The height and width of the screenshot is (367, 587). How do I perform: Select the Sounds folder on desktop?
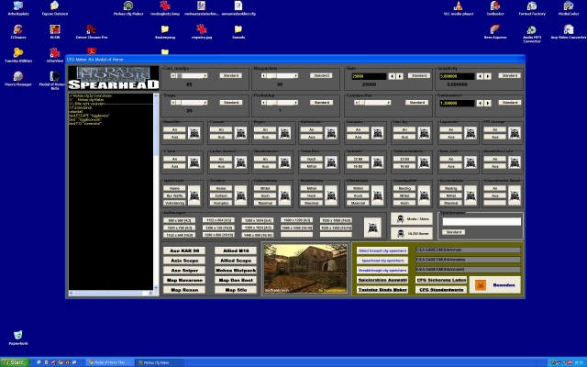[238, 32]
